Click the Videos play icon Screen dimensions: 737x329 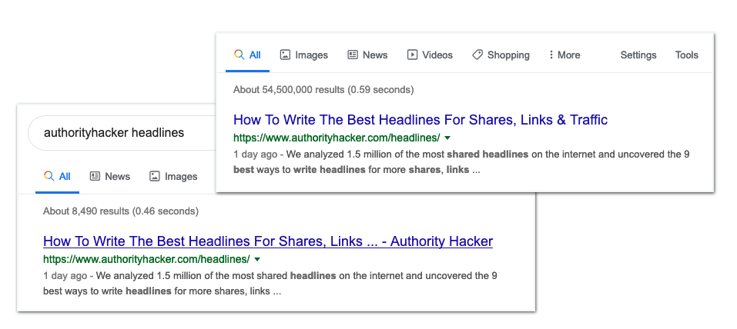pyautogui.click(x=413, y=55)
